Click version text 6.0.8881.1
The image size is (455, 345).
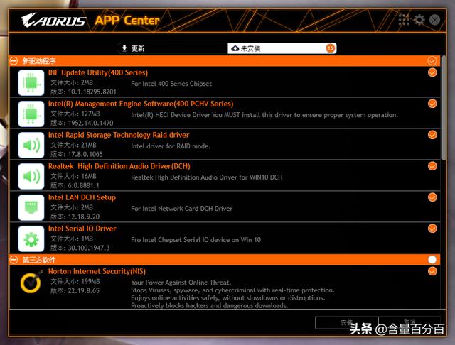pyautogui.click(x=83, y=186)
